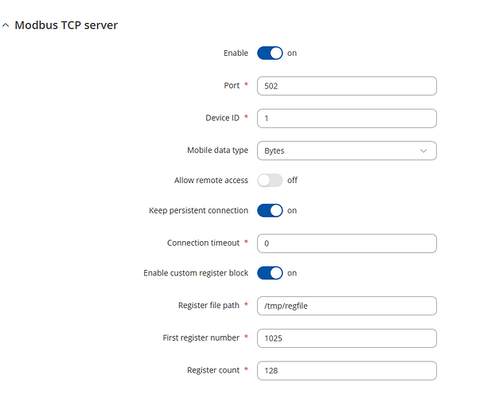Focus the Register count input

[346, 370]
